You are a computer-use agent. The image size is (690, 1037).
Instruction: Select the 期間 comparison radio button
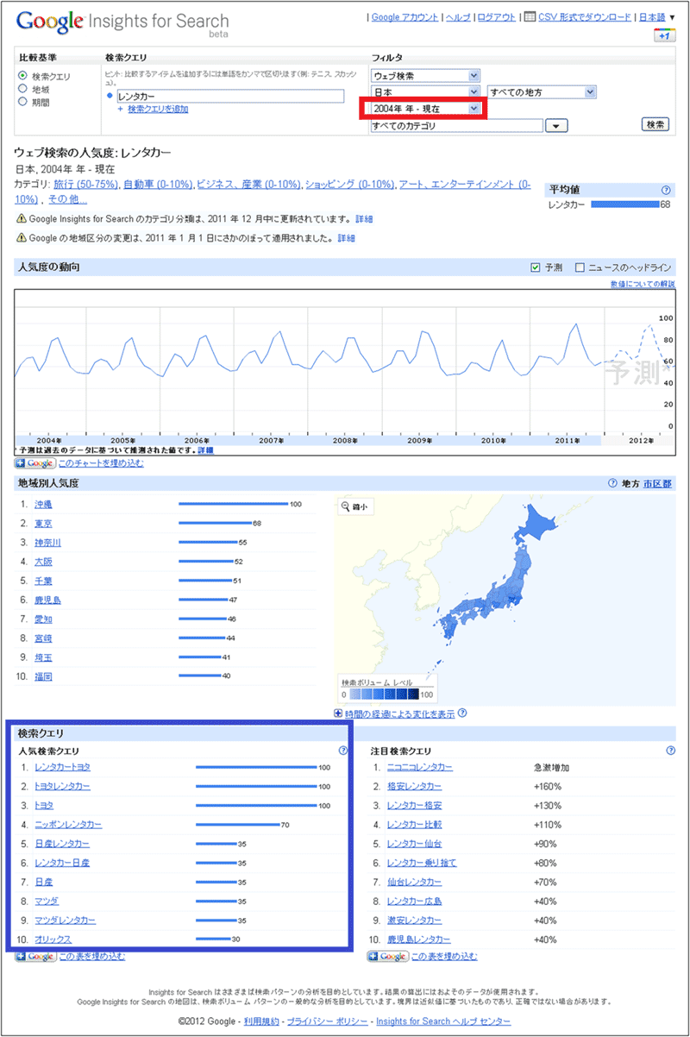coord(22,102)
